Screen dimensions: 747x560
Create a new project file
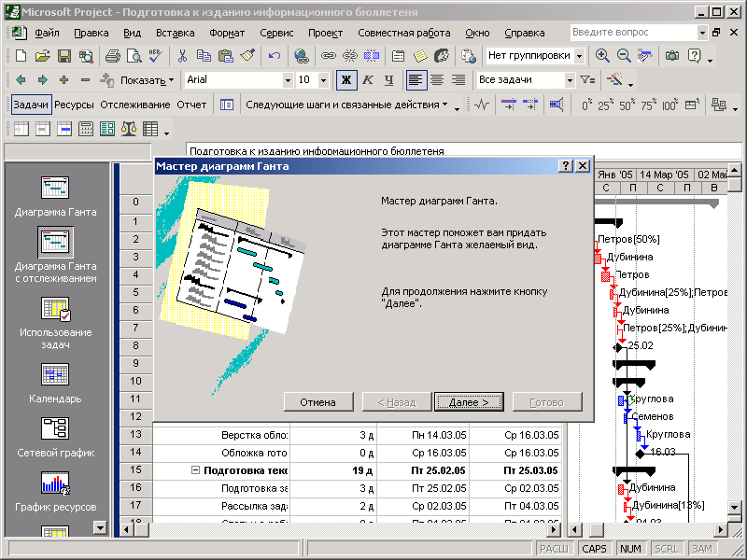[x=21, y=56]
